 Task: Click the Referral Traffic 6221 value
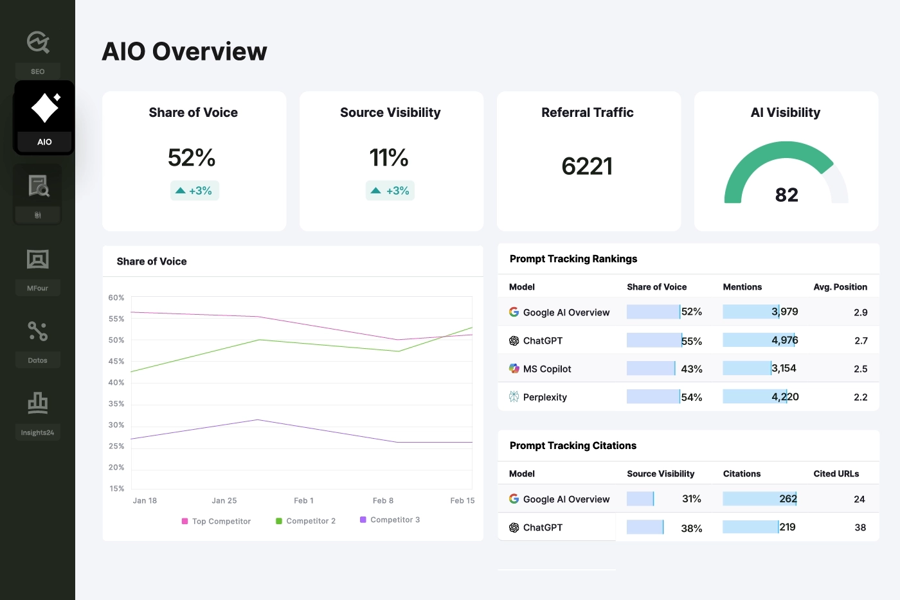click(x=587, y=166)
